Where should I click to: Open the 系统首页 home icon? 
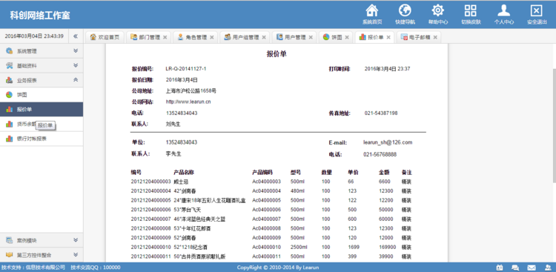(372, 10)
